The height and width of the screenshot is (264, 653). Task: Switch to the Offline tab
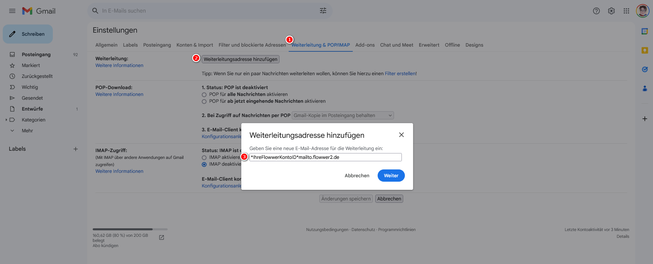coord(452,45)
